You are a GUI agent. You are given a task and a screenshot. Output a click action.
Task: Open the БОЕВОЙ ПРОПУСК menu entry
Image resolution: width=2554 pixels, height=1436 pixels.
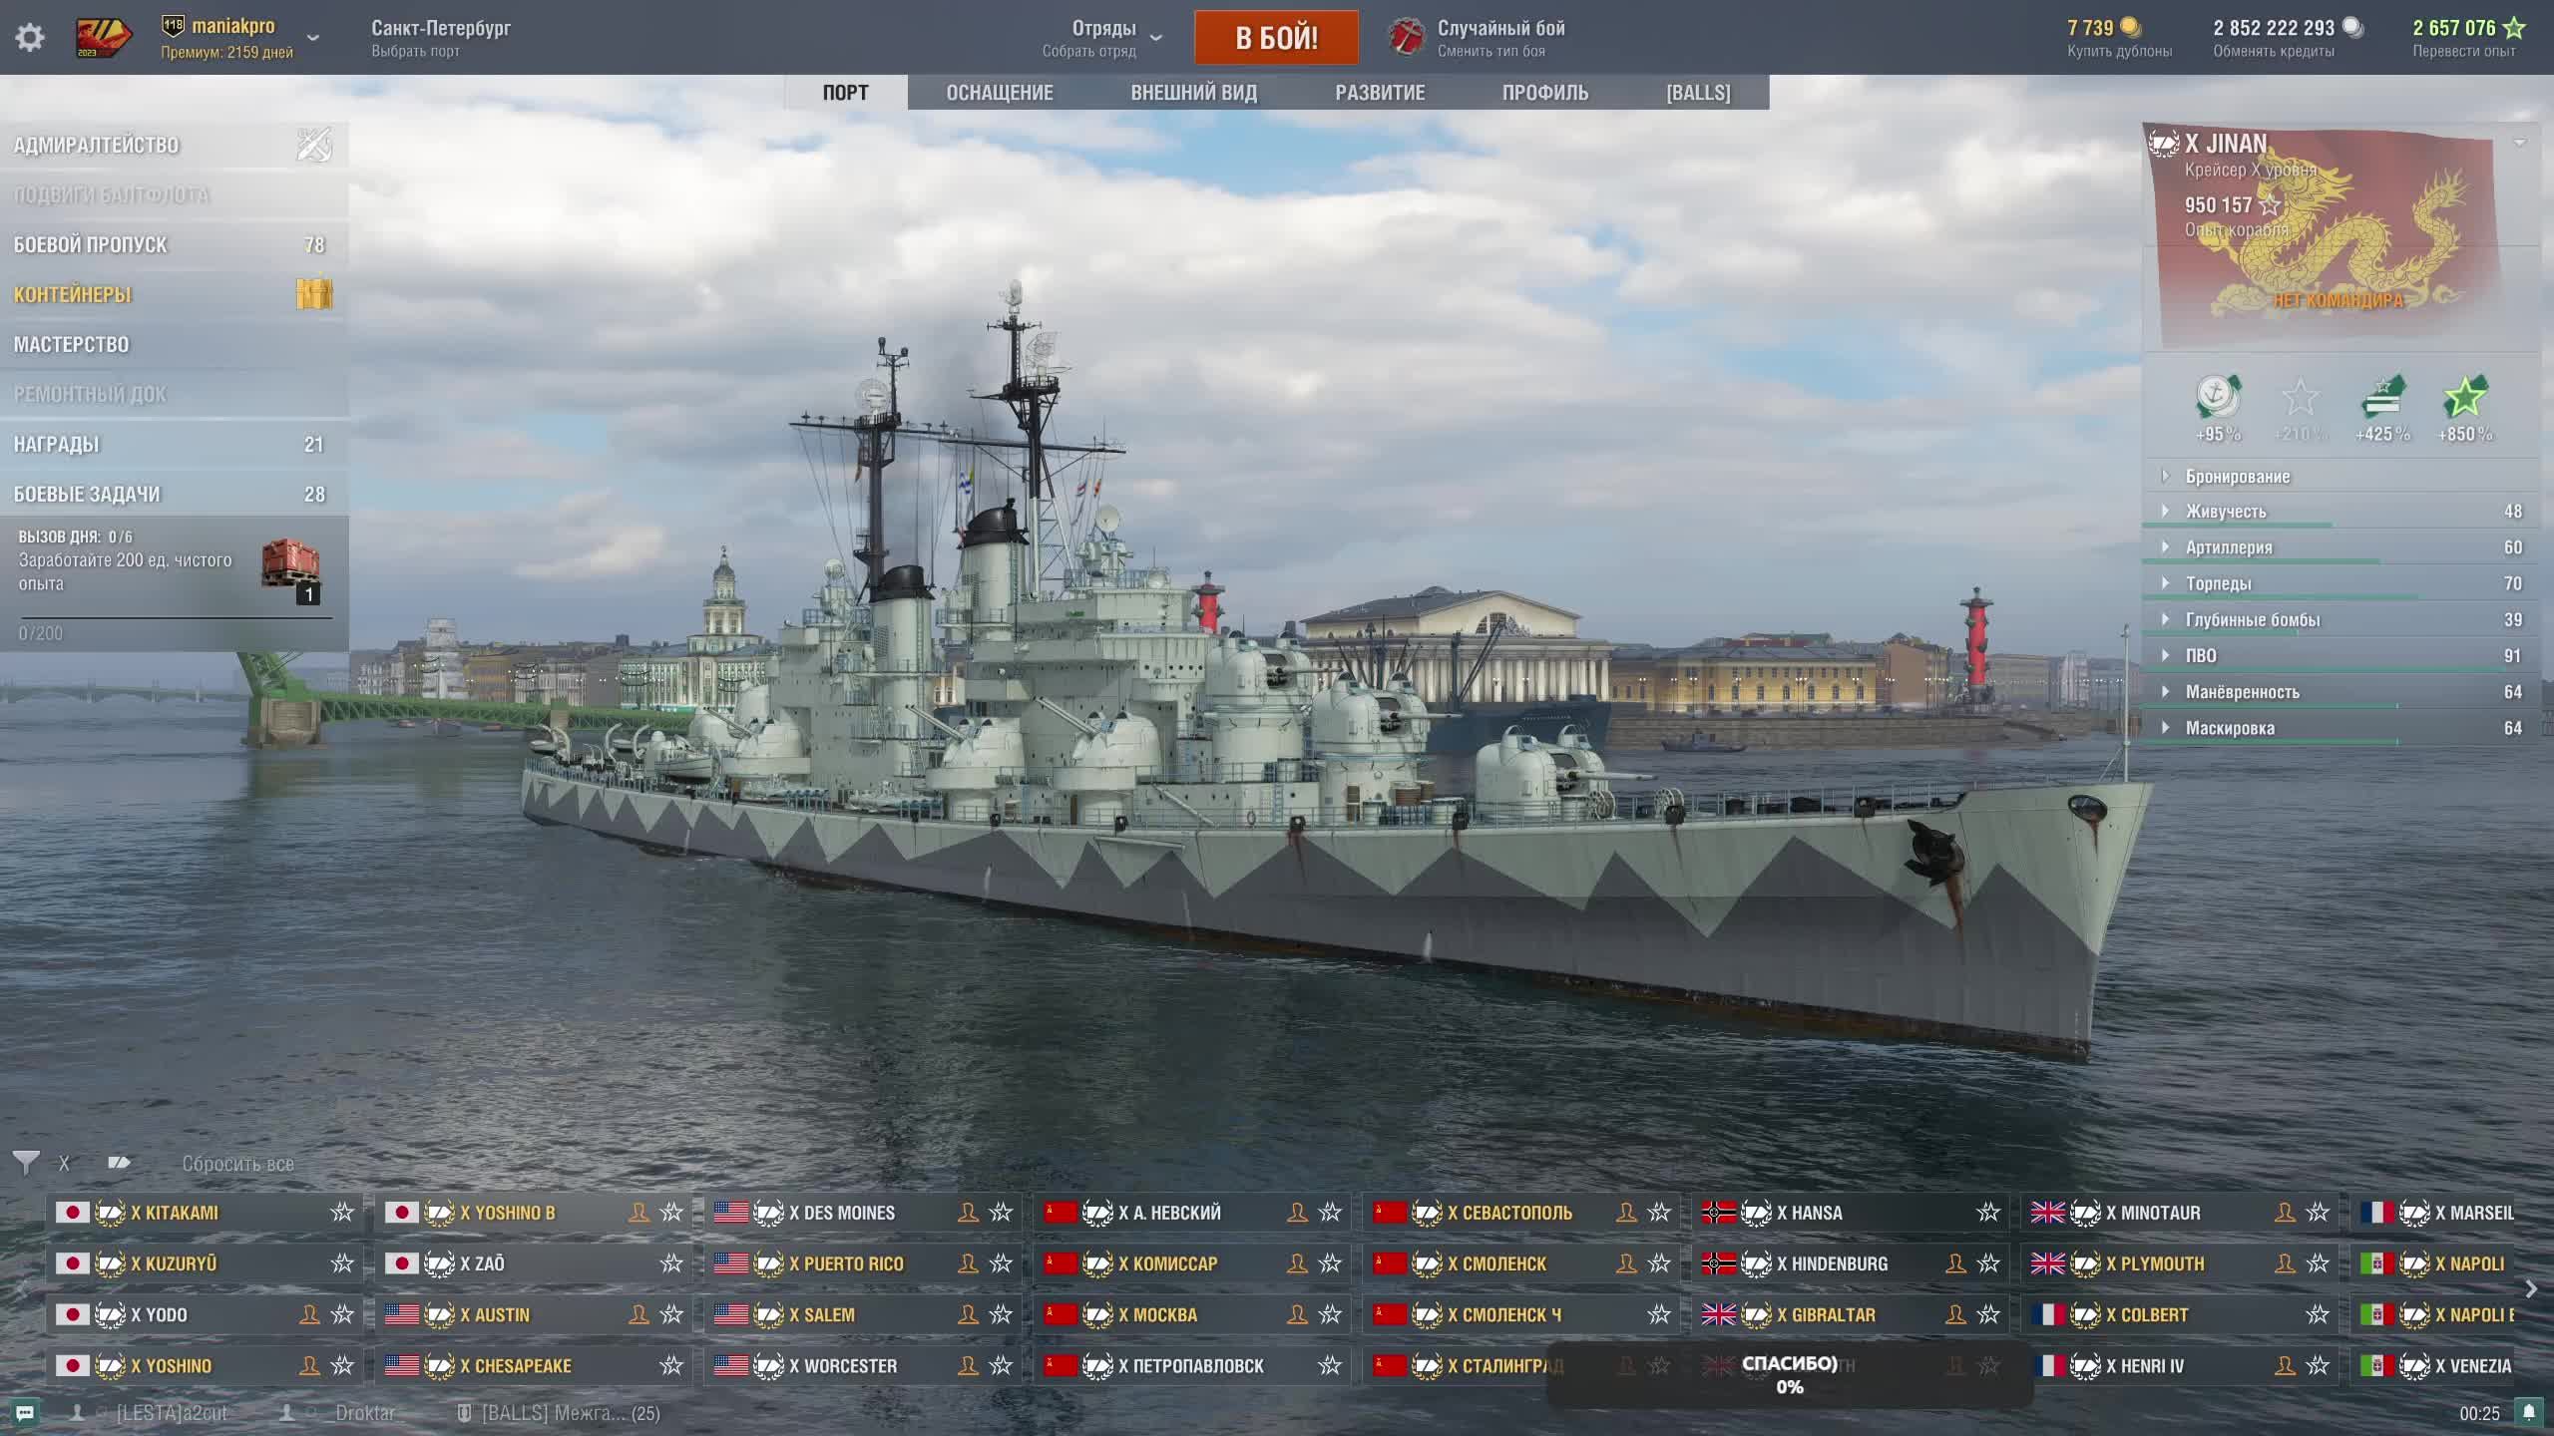tap(175, 244)
